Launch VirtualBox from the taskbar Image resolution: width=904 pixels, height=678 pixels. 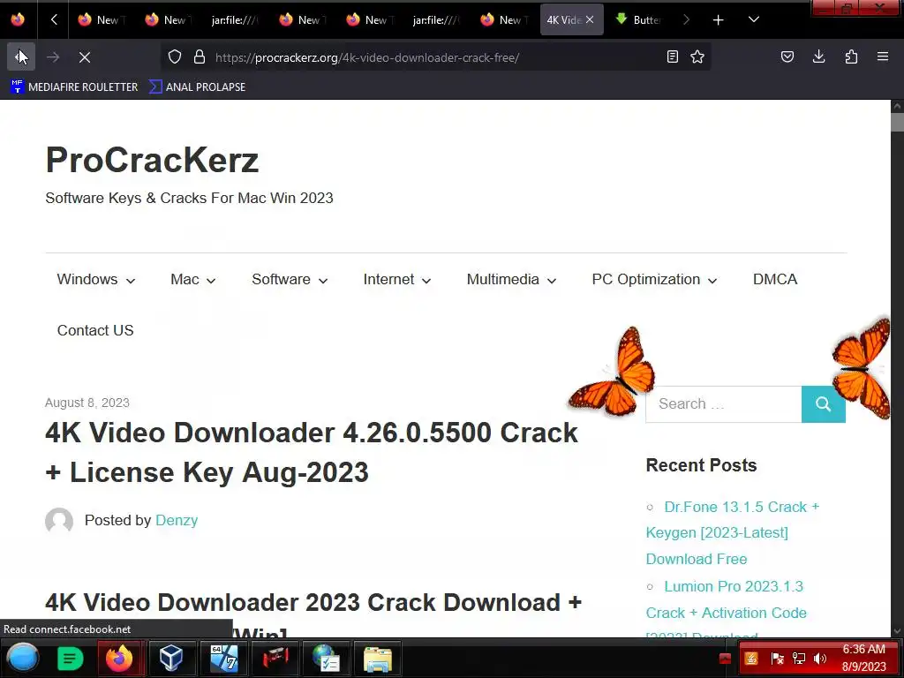(x=171, y=658)
